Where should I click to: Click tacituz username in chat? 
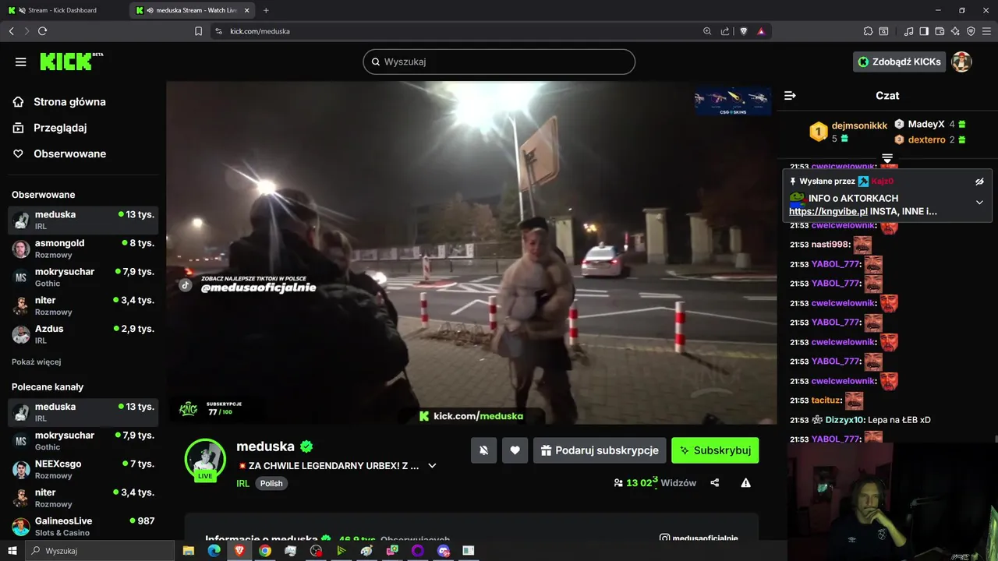click(826, 400)
